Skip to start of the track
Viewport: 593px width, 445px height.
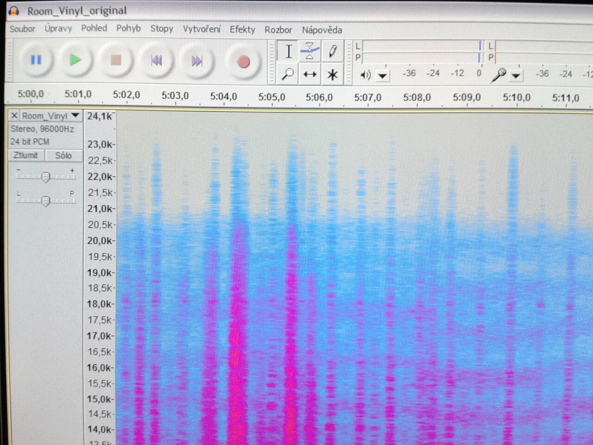(157, 61)
